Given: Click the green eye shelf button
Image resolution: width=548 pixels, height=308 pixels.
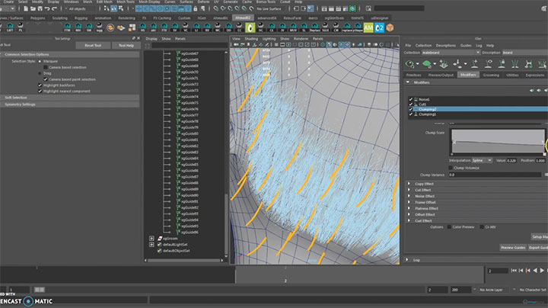Looking at the screenshot, I should pyautogui.click(x=250, y=27).
